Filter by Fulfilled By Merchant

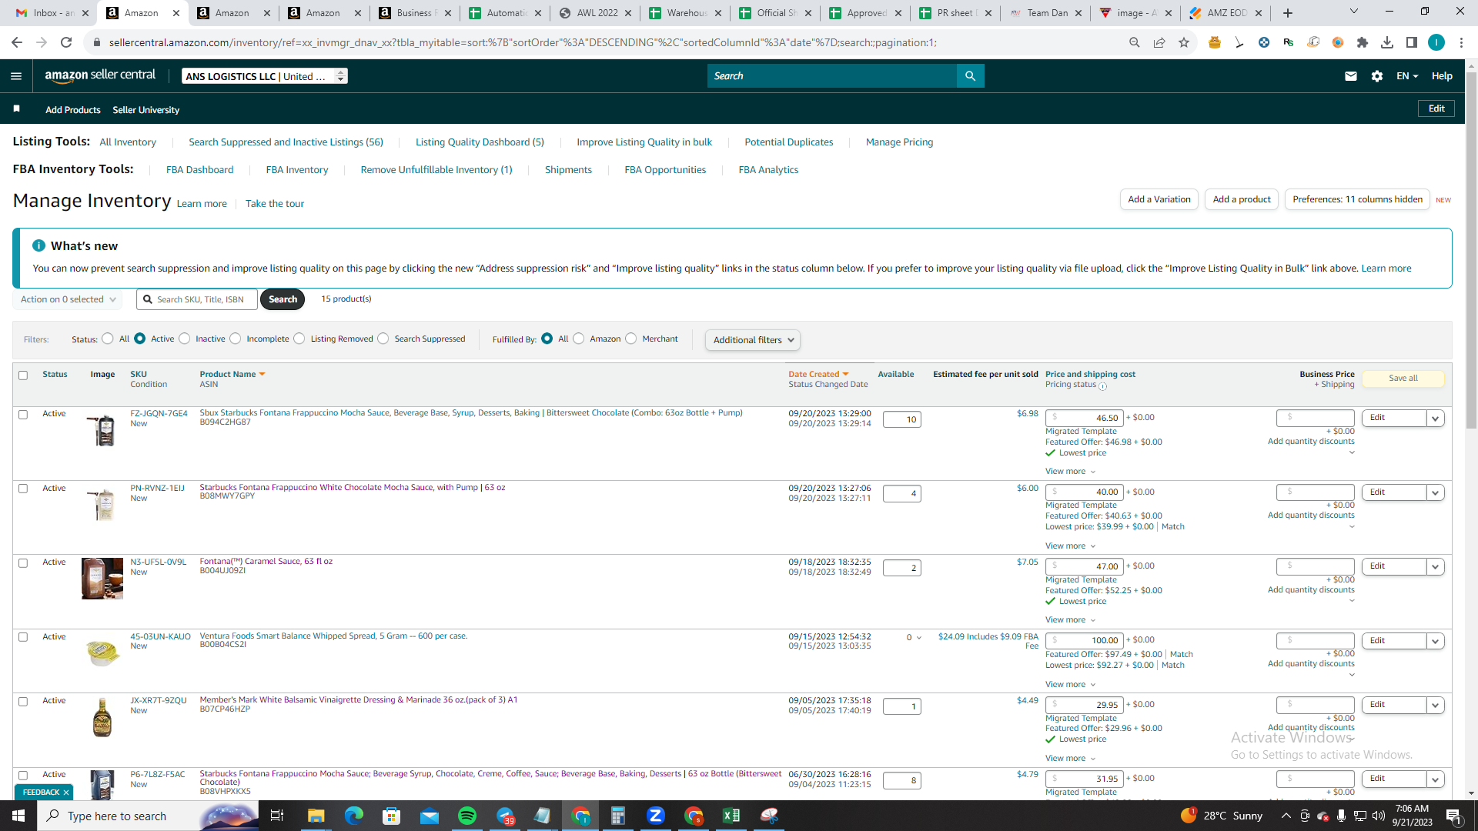tap(631, 339)
